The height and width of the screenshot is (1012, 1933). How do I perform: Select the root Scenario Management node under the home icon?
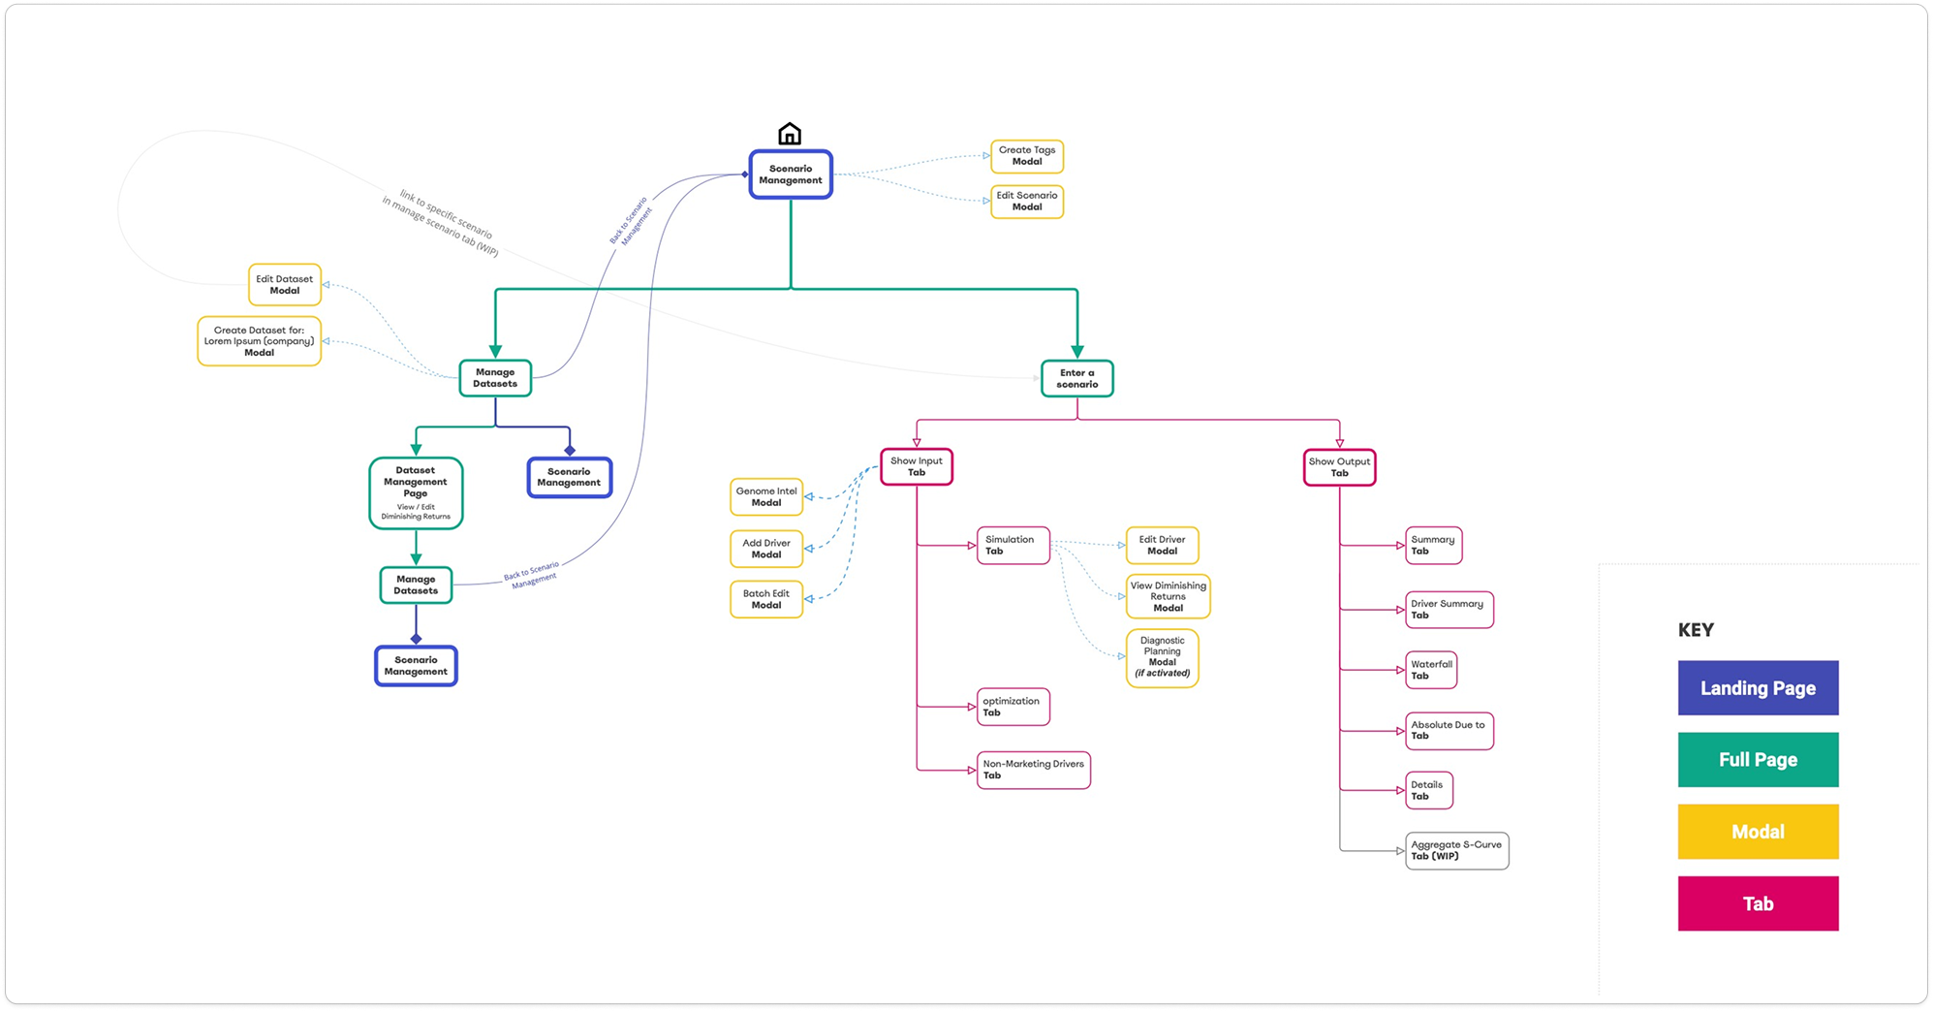pos(791,174)
